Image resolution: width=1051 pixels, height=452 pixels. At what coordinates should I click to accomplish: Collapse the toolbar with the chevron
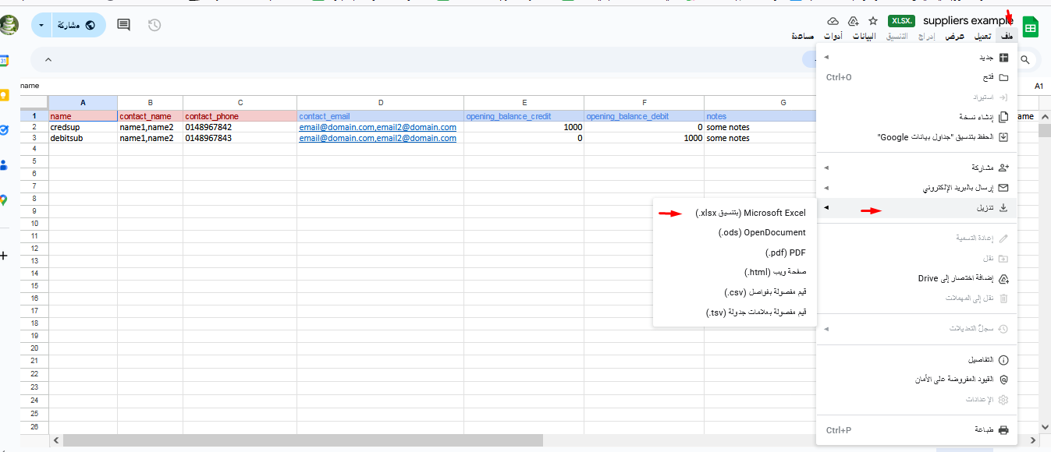(x=48, y=60)
